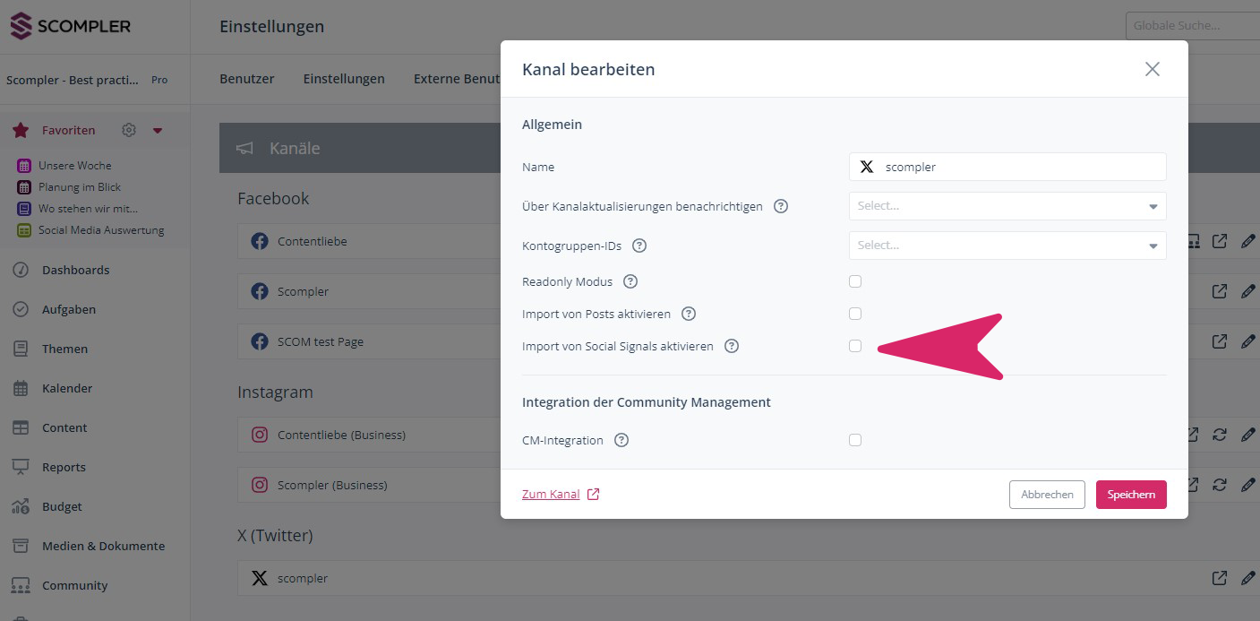This screenshot has width=1260, height=621.
Task: Open Über Kanalaktualisierungen benachrichtigen dropdown
Action: pos(1007,206)
